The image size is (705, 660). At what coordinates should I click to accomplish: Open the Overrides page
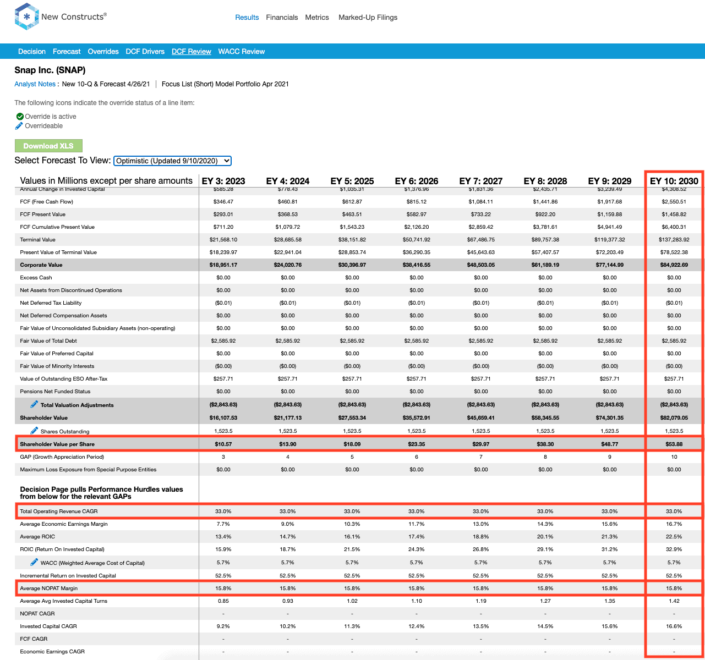103,51
